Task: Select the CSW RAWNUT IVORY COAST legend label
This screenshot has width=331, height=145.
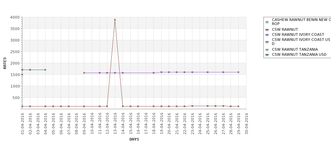Action: coord(298,34)
